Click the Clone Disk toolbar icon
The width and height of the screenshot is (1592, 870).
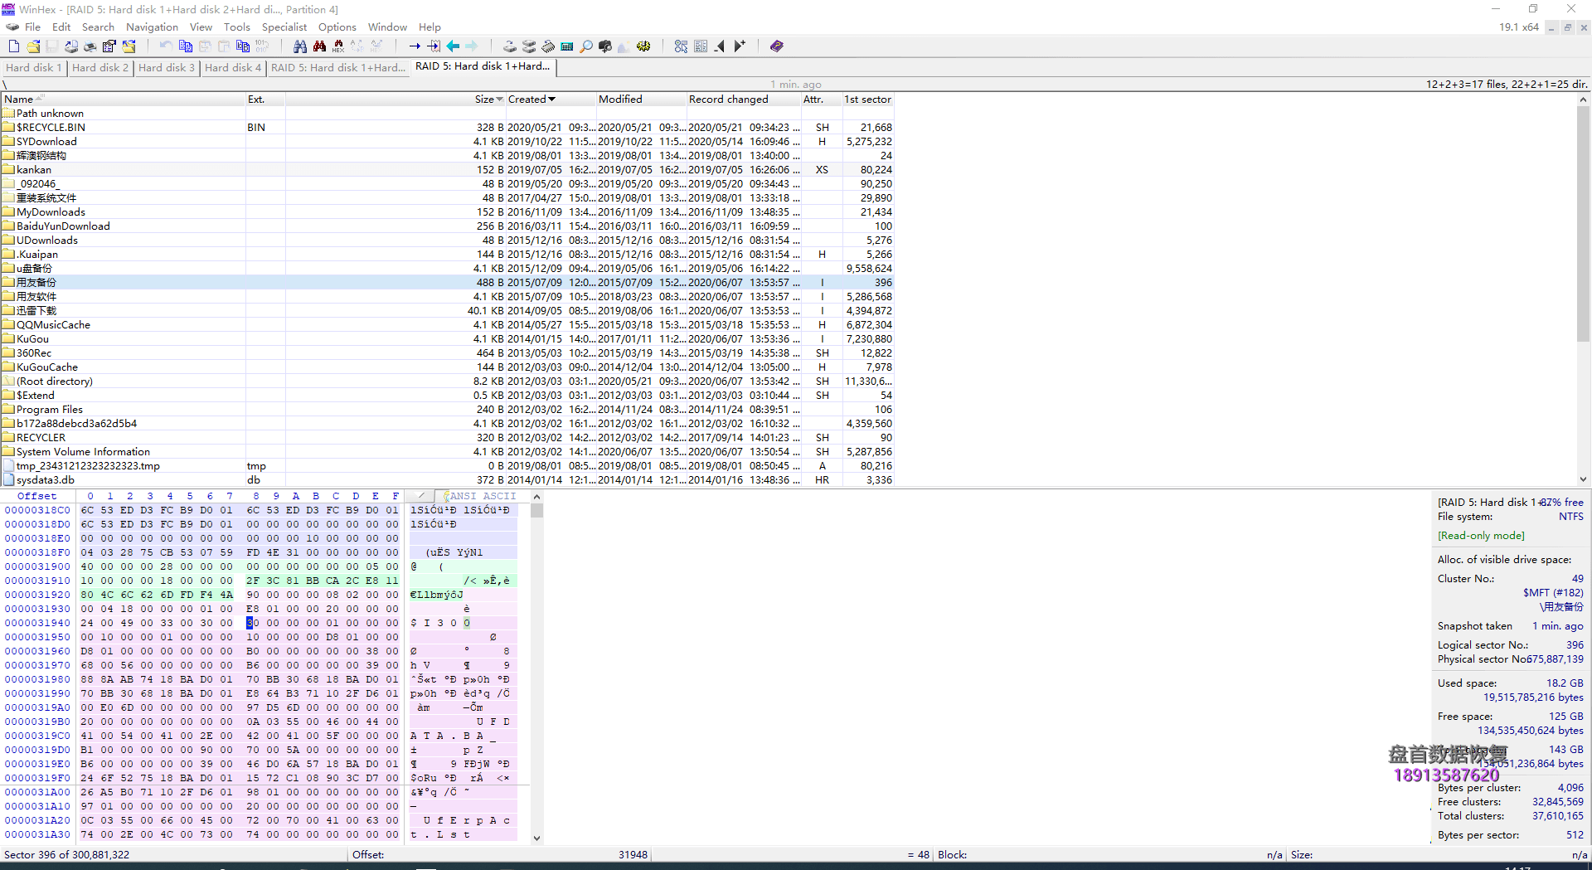point(529,46)
